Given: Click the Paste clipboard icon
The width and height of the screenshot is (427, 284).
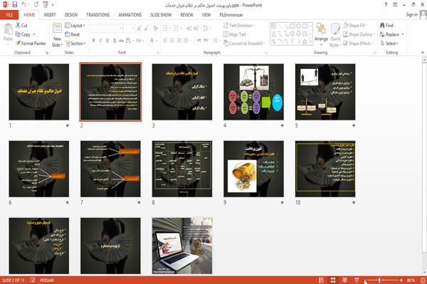Looking at the screenshot, I should 8,29.
